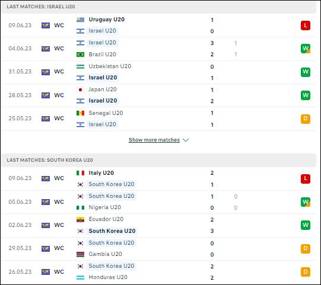This screenshot has width=321, height=285.
Task: Open Honduras U20 team link
Action: (108, 277)
